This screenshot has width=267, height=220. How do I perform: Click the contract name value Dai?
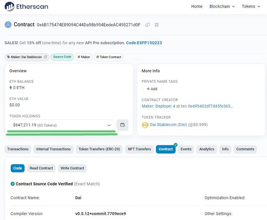click(78, 198)
